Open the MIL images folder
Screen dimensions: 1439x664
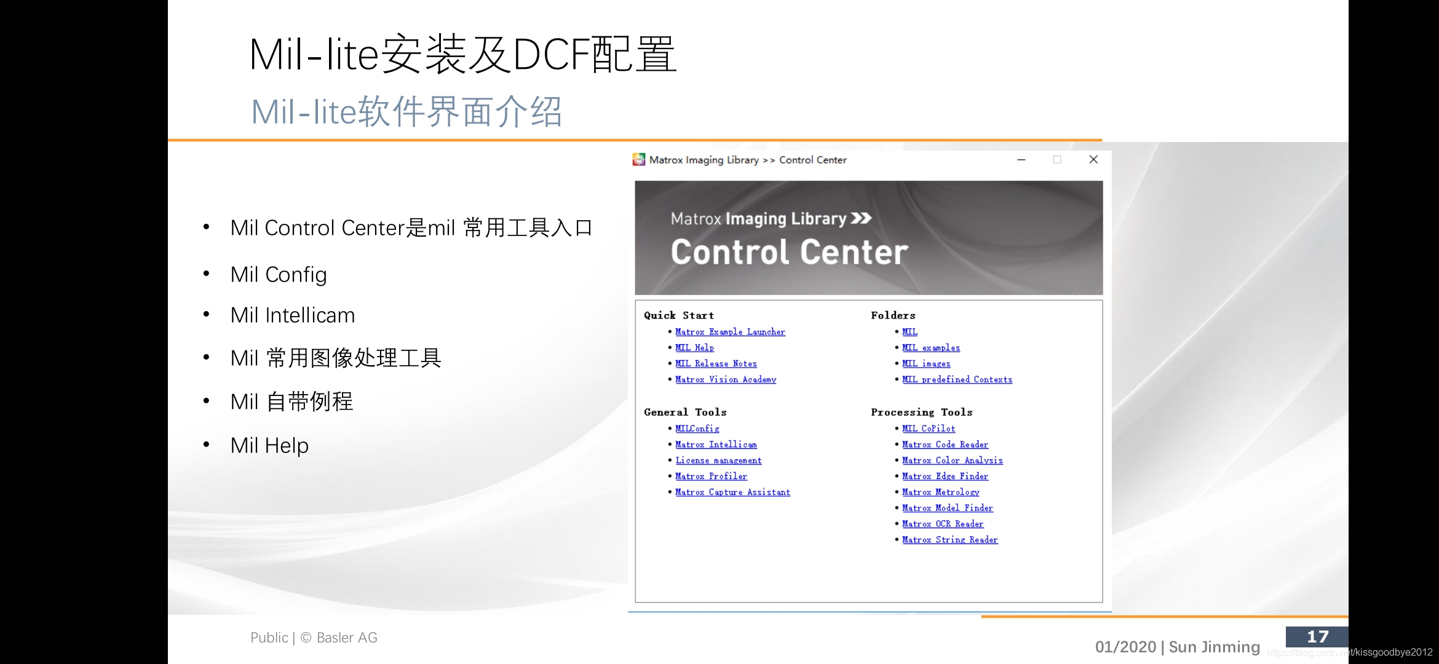[x=925, y=363]
